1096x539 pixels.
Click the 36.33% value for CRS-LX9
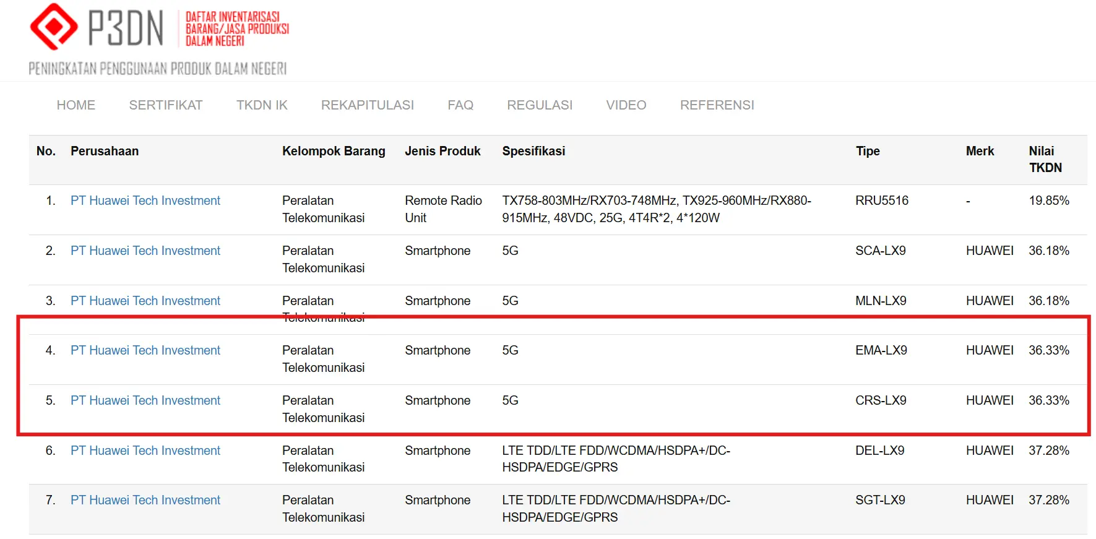[1049, 400]
